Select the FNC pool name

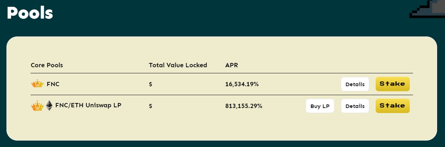(53, 84)
